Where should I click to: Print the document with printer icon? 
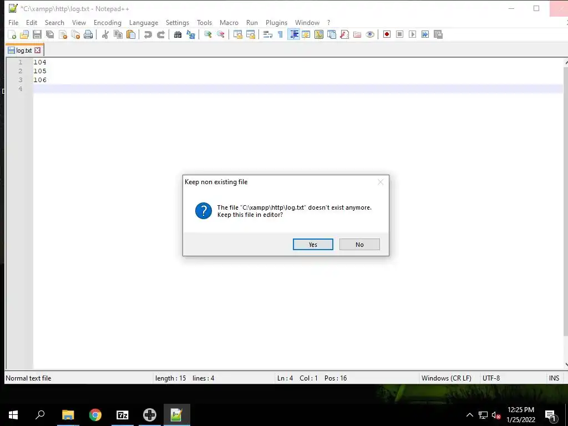88,34
